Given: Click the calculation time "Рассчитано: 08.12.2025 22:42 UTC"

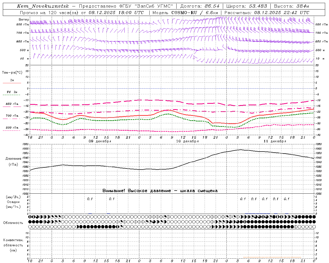Looking at the screenshot, I should click(x=267, y=13).
